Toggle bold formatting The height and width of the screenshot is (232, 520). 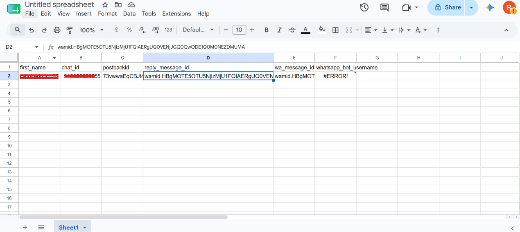(267, 30)
